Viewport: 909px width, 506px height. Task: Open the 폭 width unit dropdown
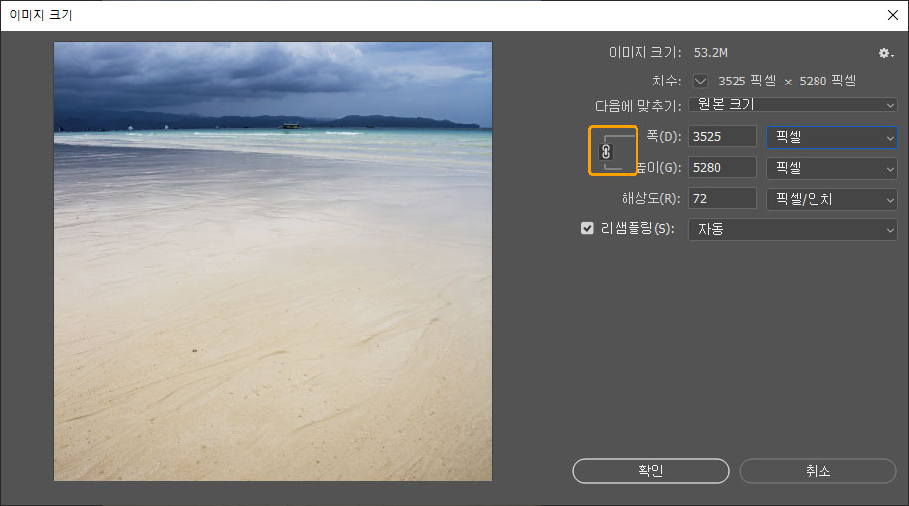[x=831, y=137]
